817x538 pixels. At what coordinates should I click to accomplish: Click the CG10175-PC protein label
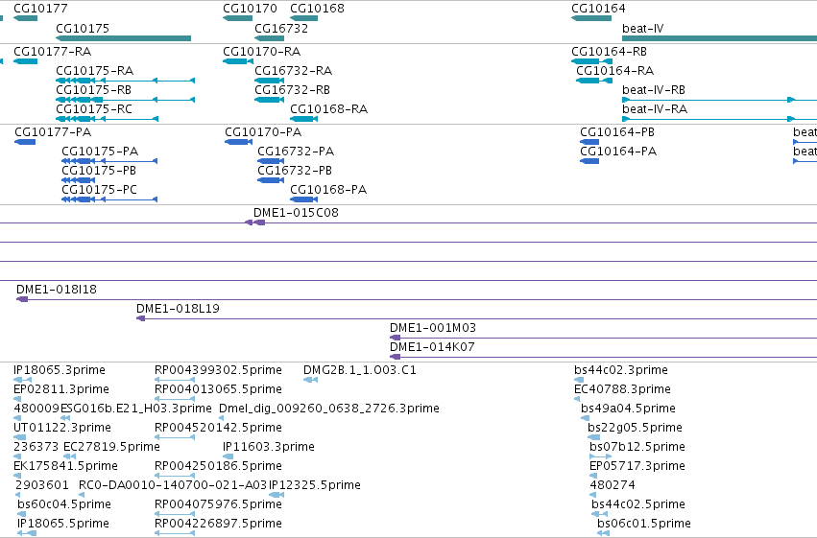100,190
